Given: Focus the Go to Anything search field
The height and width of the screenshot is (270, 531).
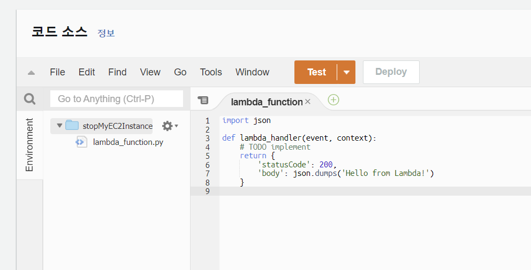Looking at the screenshot, I should pos(117,99).
